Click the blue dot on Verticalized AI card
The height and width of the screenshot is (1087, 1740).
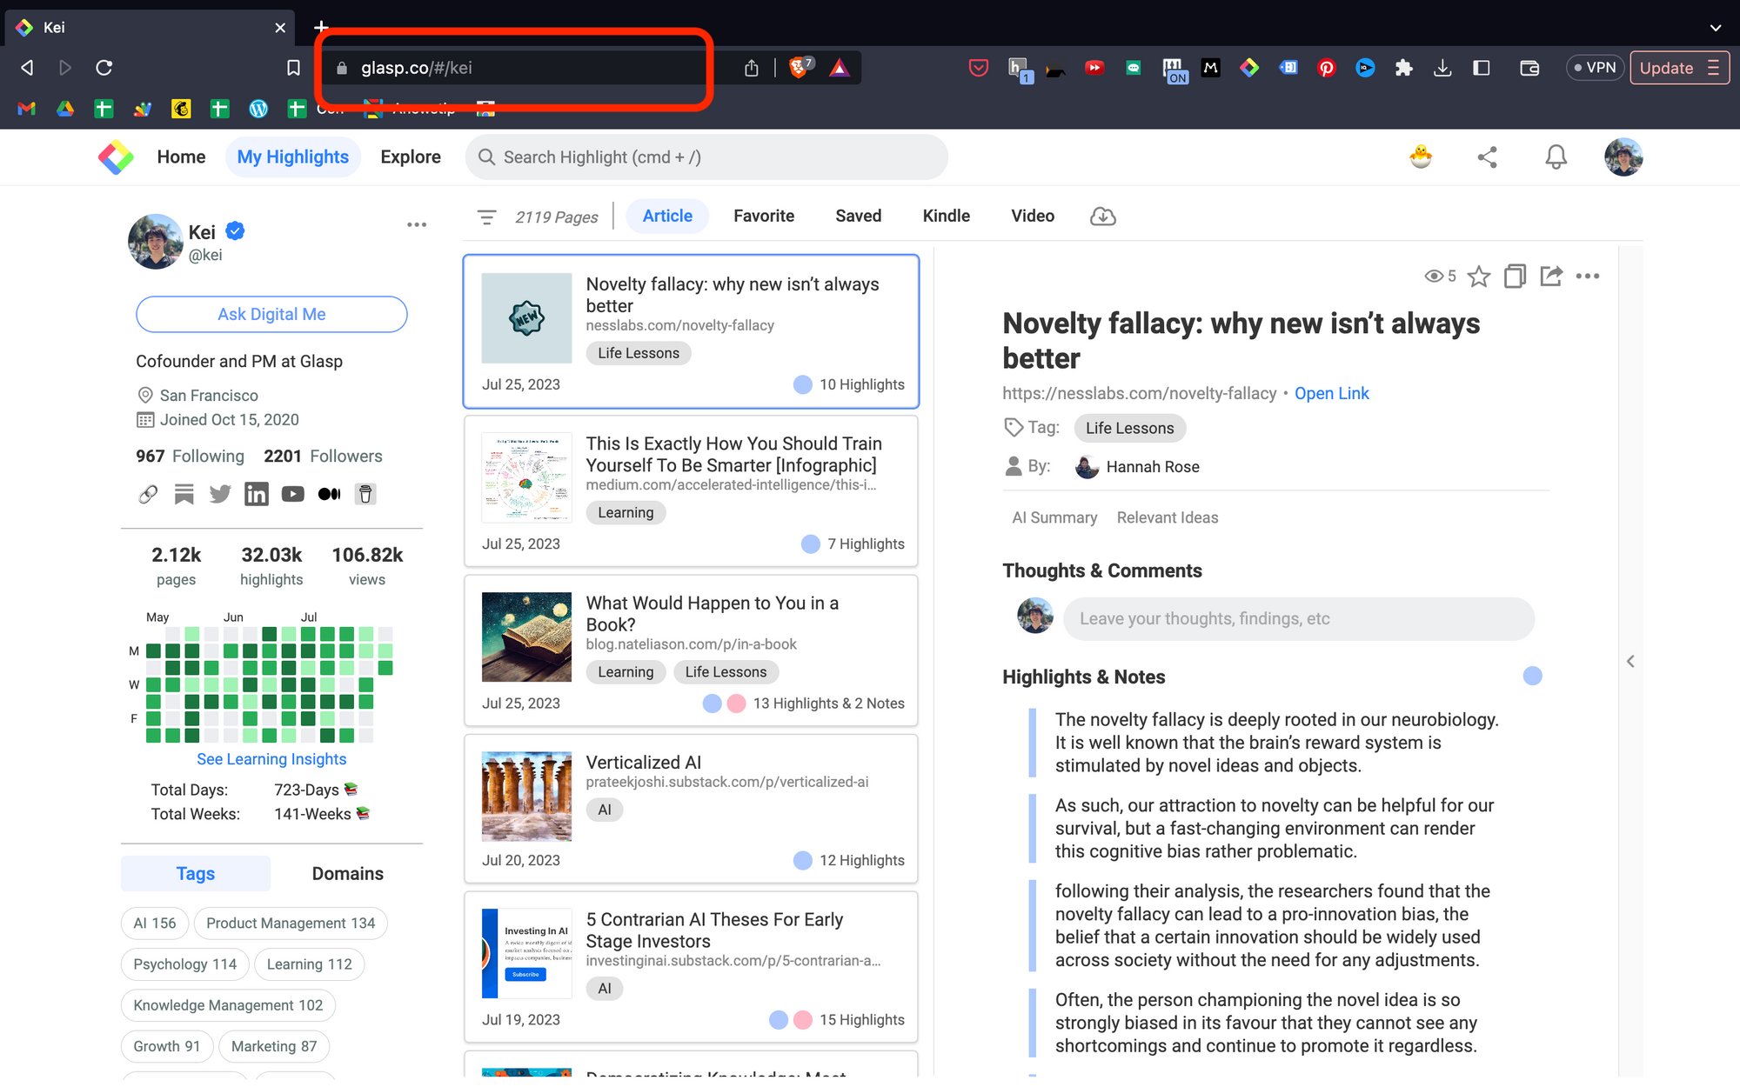pos(803,860)
